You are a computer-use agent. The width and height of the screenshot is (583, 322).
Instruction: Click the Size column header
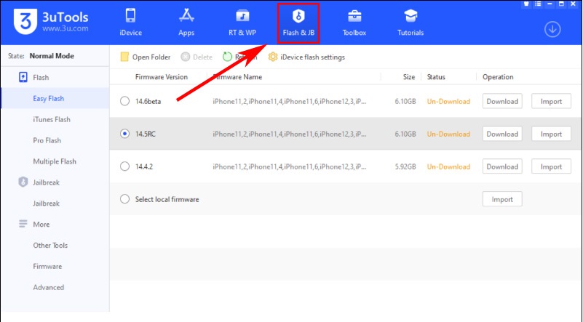click(x=408, y=77)
